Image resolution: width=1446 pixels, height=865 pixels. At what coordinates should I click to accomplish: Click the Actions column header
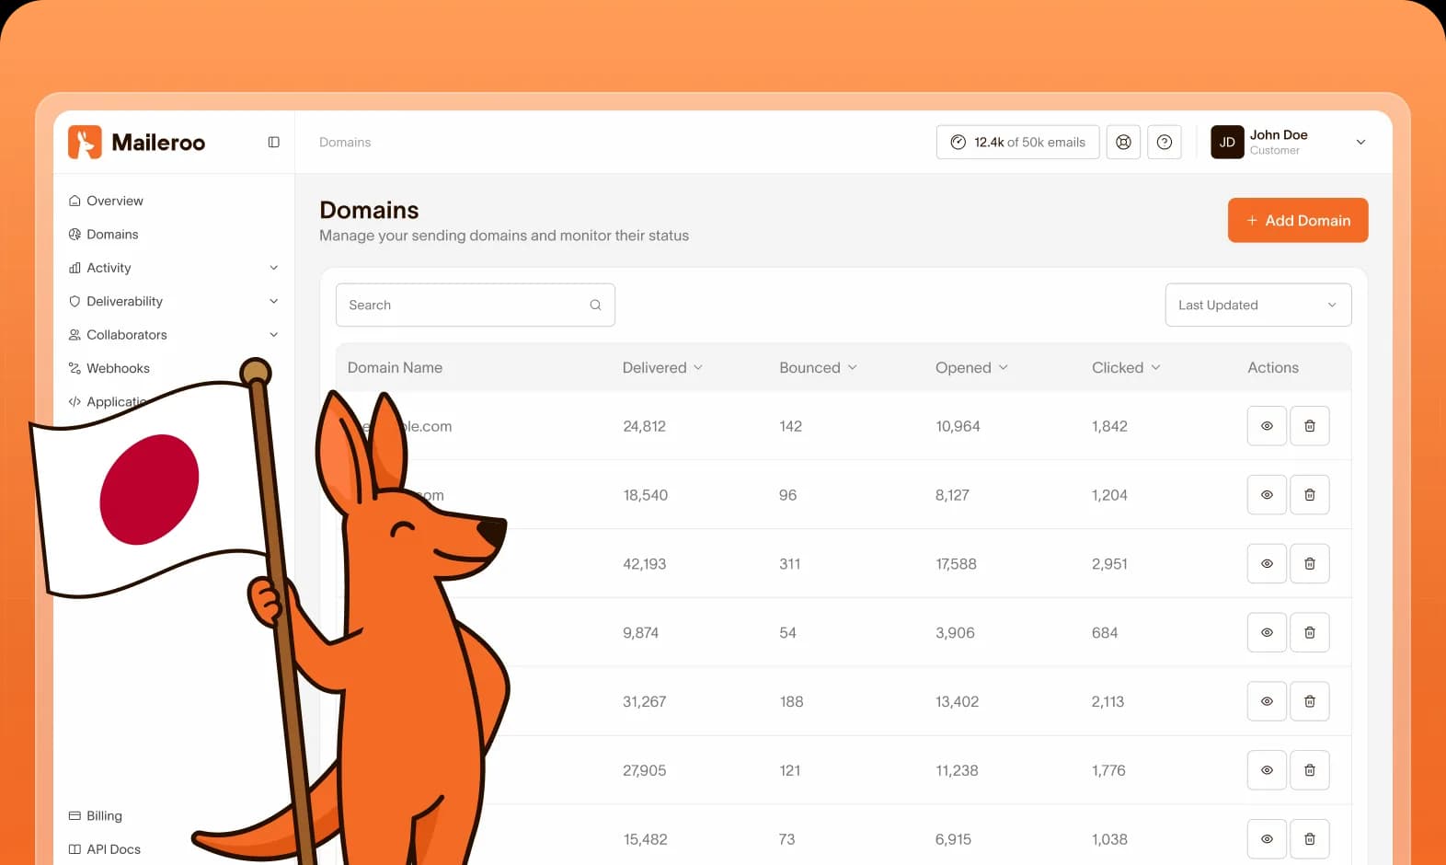(1273, 368)
